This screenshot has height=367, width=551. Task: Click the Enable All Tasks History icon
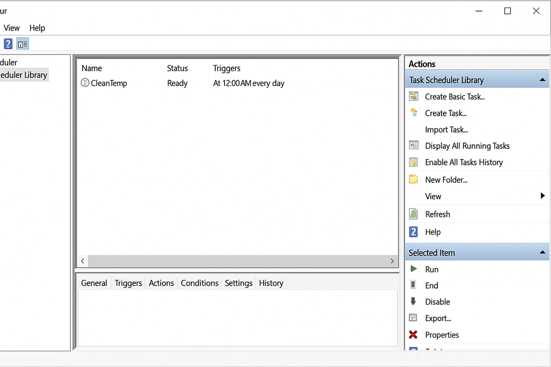point(414,162)
